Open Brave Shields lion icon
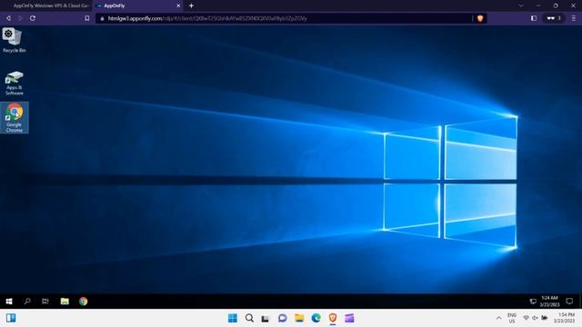Screen dimensions: 582x327 click(480, 18)
